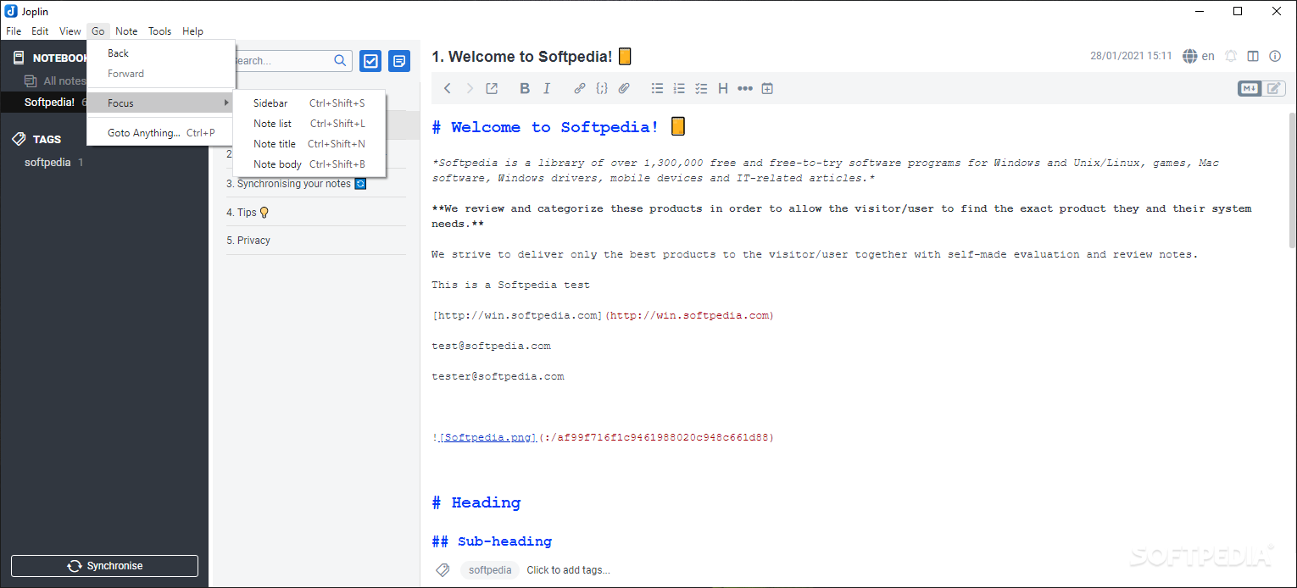Click the Notebooks header in the sidebar
Image resolution: width=1297 pixels, height=588 pixels.
tap(51, 58)
